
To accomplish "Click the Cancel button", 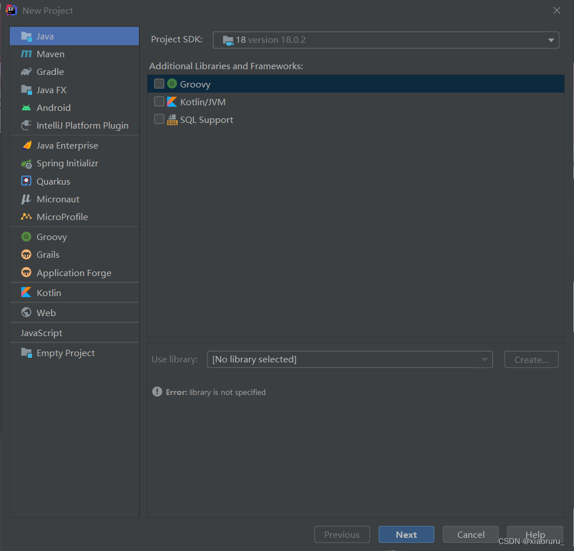I will coord(471,534).
